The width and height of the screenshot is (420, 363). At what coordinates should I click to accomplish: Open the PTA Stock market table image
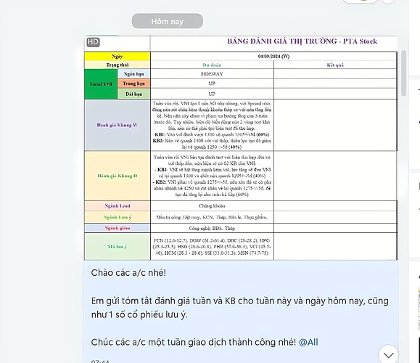click(241, 147)
